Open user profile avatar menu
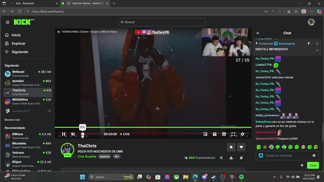Viewport: 324px width, 182px height. (311, 22)
